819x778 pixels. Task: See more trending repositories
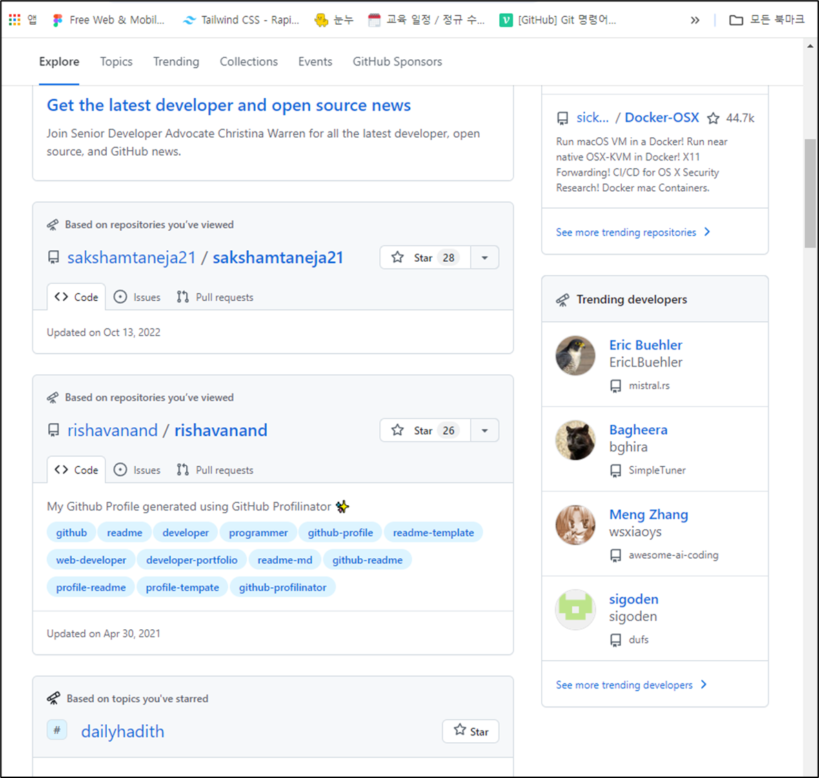[x=633, y=232]
